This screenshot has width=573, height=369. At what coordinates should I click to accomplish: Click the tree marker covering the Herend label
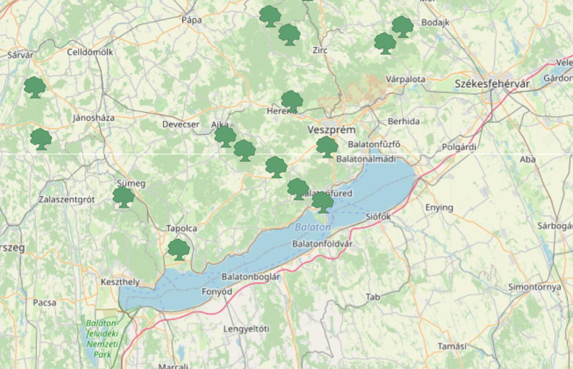(x=292, y=101)
